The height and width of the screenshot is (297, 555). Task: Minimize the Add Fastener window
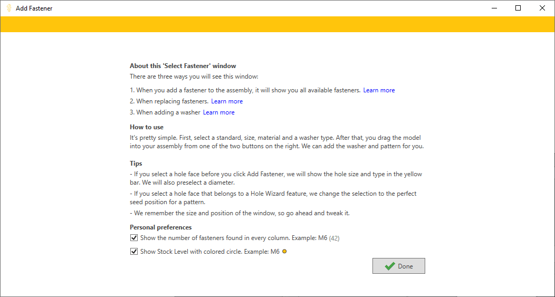click(x=494, y=8)
